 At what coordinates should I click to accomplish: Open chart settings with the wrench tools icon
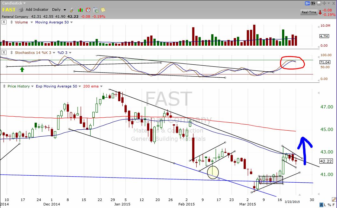(72, 10)
